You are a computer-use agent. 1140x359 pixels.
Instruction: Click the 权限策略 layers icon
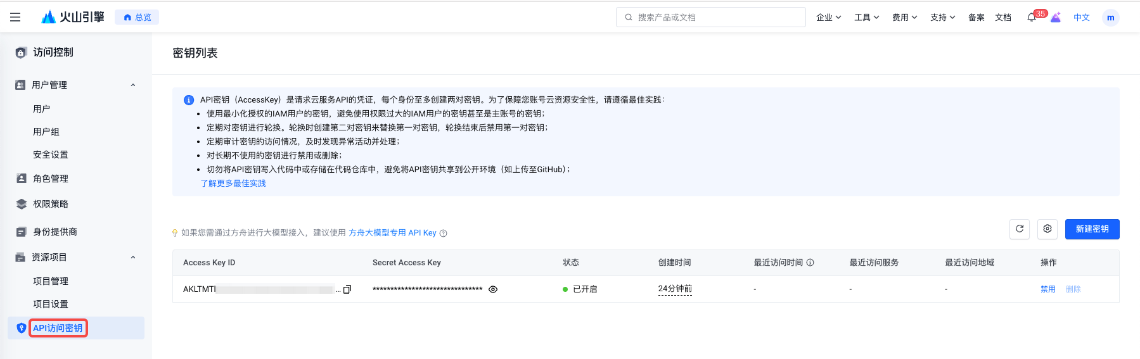point(21,204)
